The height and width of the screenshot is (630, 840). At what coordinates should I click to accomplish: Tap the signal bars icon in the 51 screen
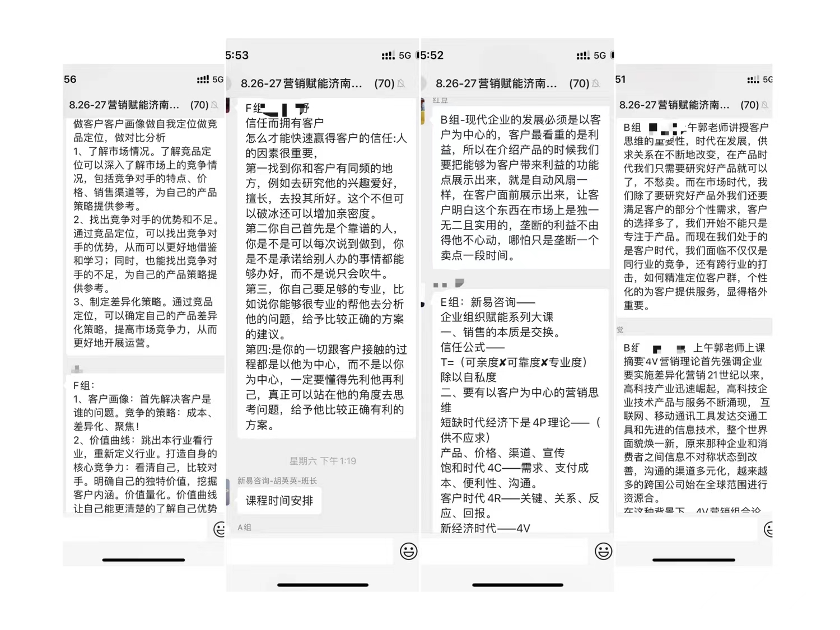(753, 80)
